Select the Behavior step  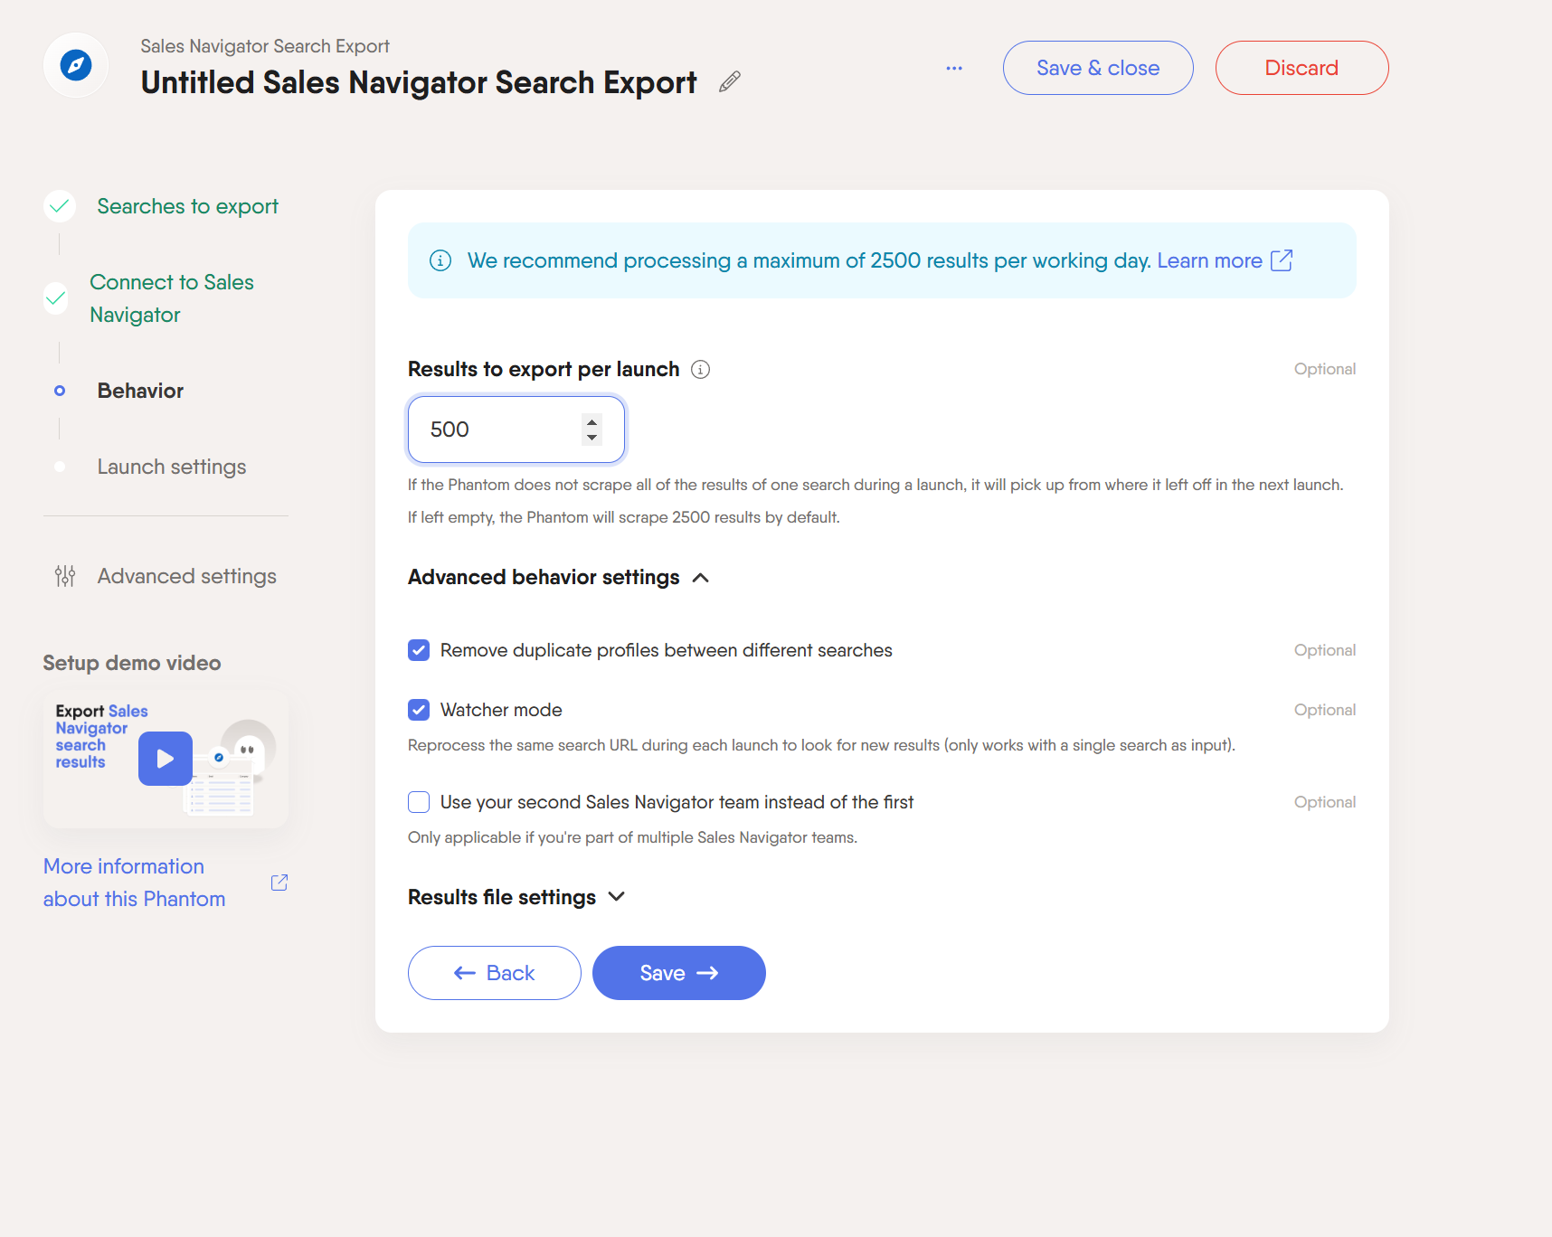(140, 391)
